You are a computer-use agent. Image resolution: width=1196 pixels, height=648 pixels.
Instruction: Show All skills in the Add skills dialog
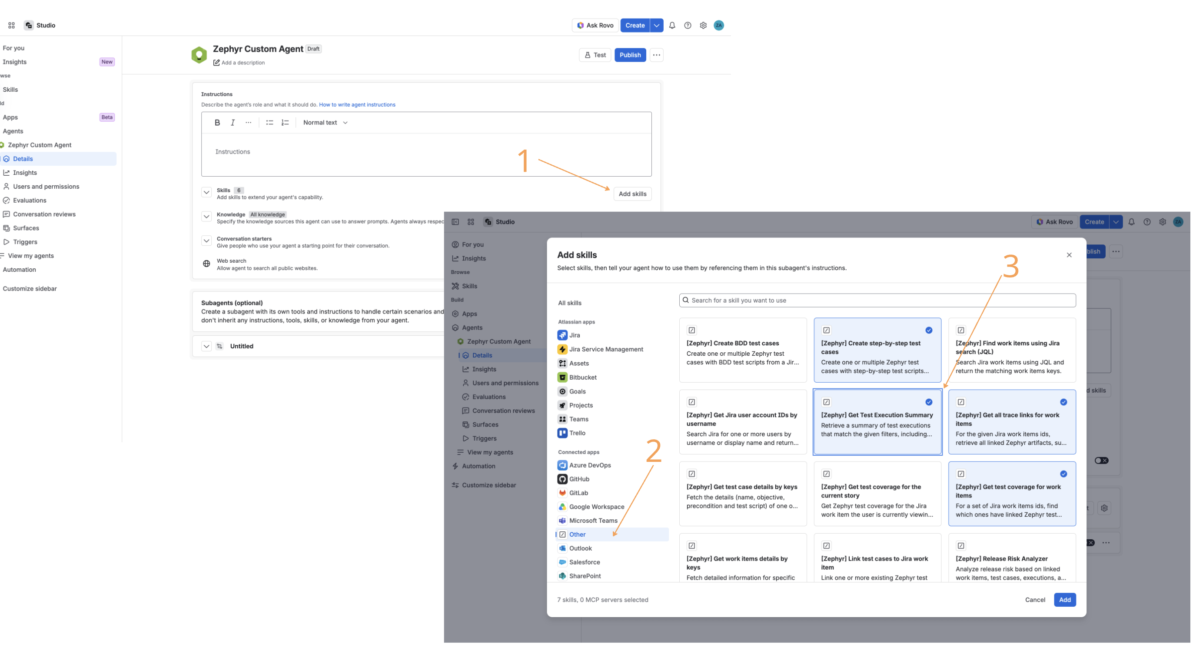tap(569, 303)
